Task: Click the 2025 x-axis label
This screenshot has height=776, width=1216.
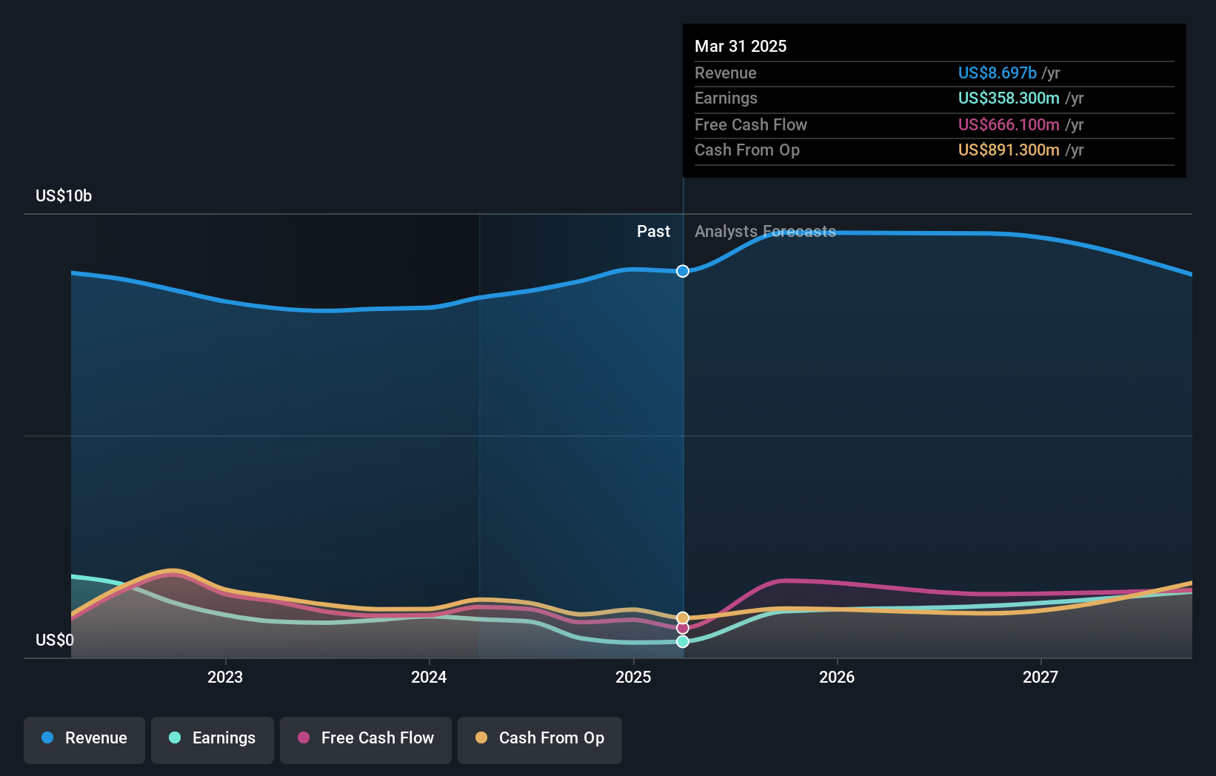Action: click(x=633, y=677)
